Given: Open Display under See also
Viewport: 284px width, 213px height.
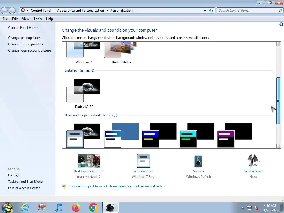Looking at the screenshot, I should pos(13,175).
